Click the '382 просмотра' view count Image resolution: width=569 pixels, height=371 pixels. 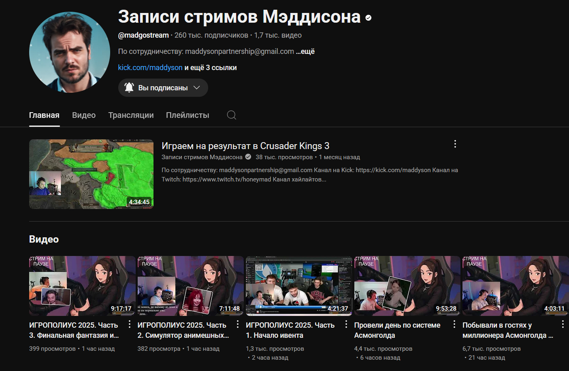(159, 349)
